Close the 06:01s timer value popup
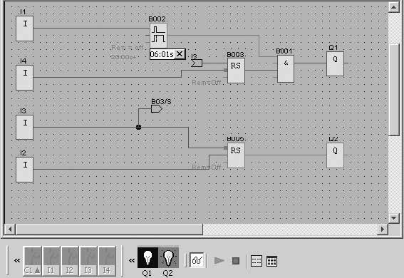The width and height of the screenshot is (404, 278). click(180, 54)
